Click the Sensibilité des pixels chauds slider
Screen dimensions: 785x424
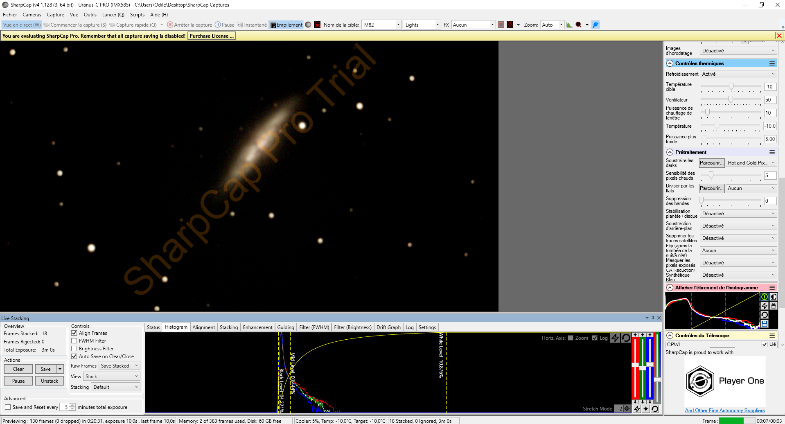731,176
